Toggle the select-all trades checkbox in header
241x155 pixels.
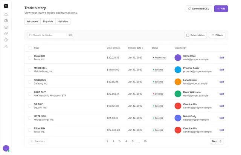click(x=30, y=48)
